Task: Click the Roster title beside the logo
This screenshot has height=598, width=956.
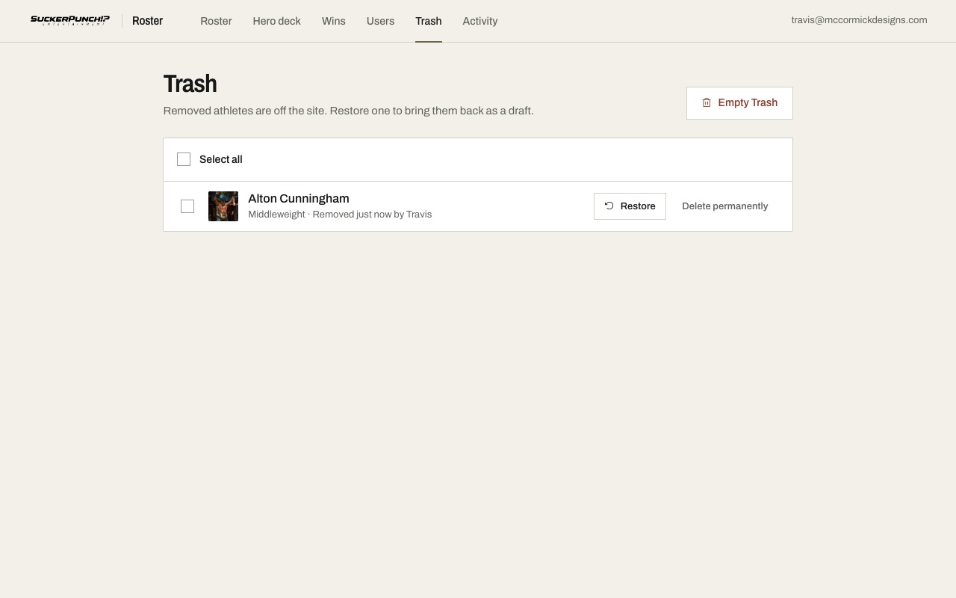Action: point(147,21)
